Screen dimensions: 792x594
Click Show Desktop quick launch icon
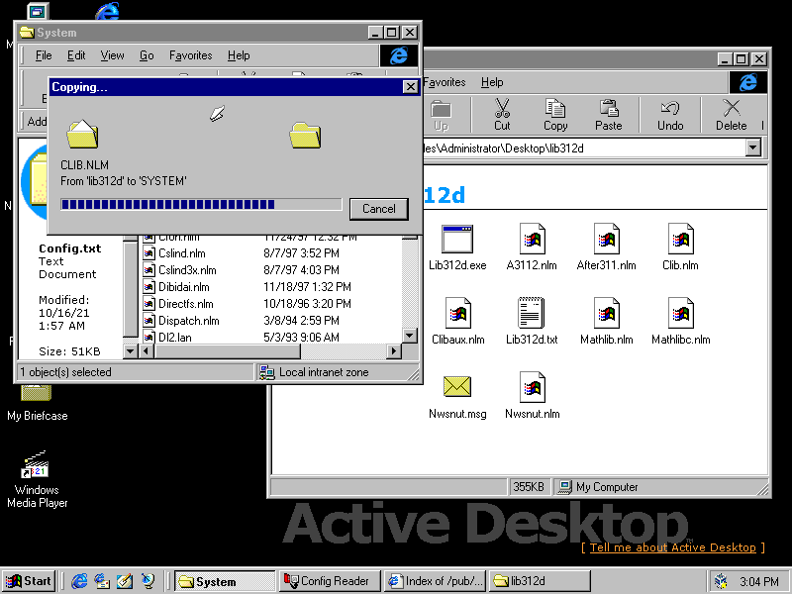pos(125,581)
